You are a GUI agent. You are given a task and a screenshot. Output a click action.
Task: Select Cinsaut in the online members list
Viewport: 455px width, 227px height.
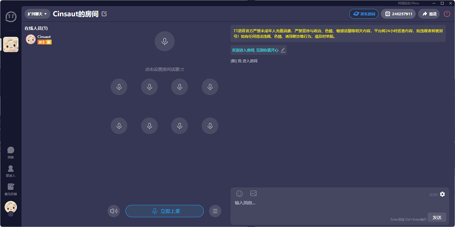point(39,39)
